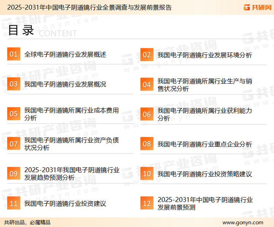Click the orange 04 number badge

point(147,84)
